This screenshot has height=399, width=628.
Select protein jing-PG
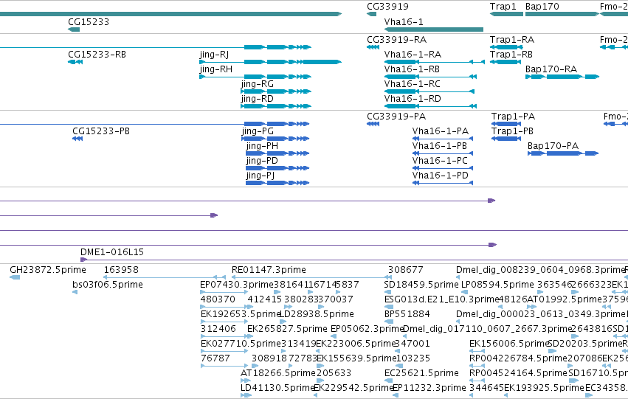(x=258, y=131)
